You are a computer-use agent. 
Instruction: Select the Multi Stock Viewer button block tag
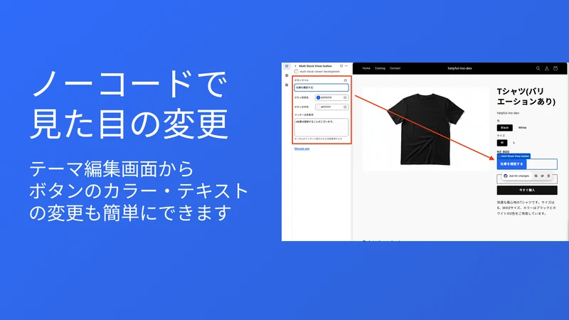pyautogui.click(x=514, y=156)
